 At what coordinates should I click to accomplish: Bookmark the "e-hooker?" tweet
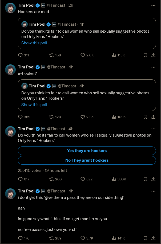click(x=145, y=117)
